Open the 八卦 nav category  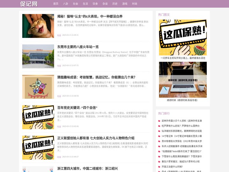pyautogui.click(x=66, y=4)
